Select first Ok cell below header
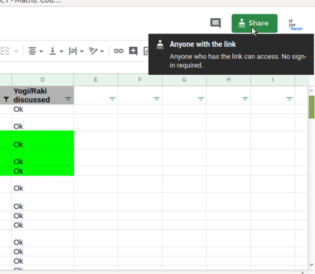The width and height of the screenshot is (315, 274). (x=43, y=109)
